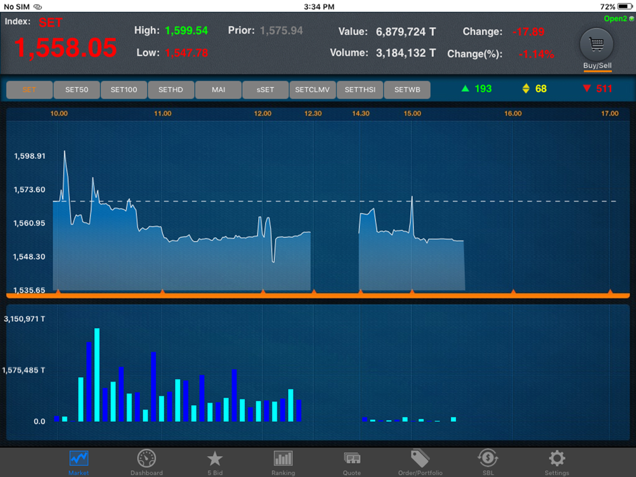Screen dimensions: 636x477
Task: Tap the unchanged count 68
Action: [541, 88]
